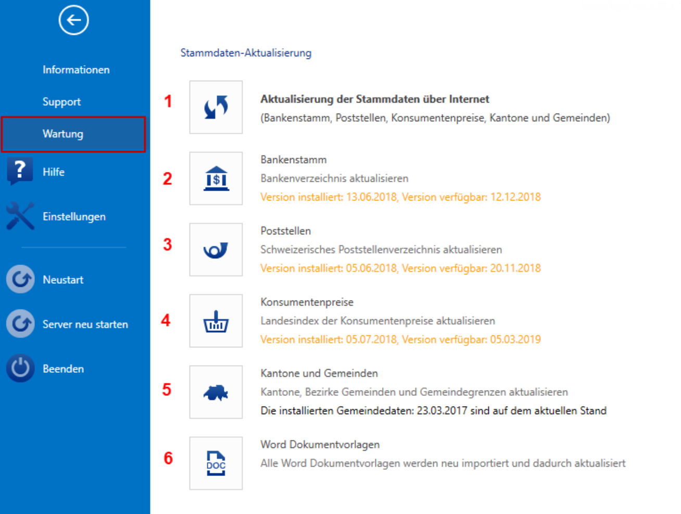The height and width of the screenshot is (514, 681).
Task: Click the Poststellen version text '05.06.2018'
Action: [372, 268]
